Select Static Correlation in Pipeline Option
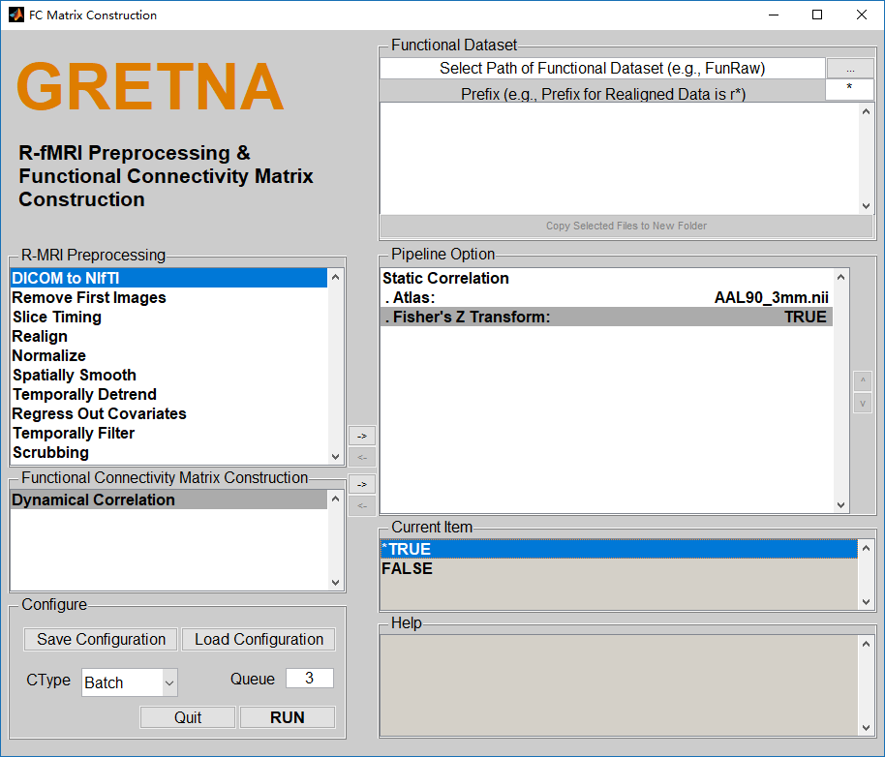 [x=606, y=278]
